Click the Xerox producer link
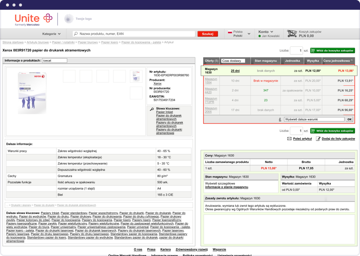This screenshot has height=256, width=360. [x=157, y=84]
